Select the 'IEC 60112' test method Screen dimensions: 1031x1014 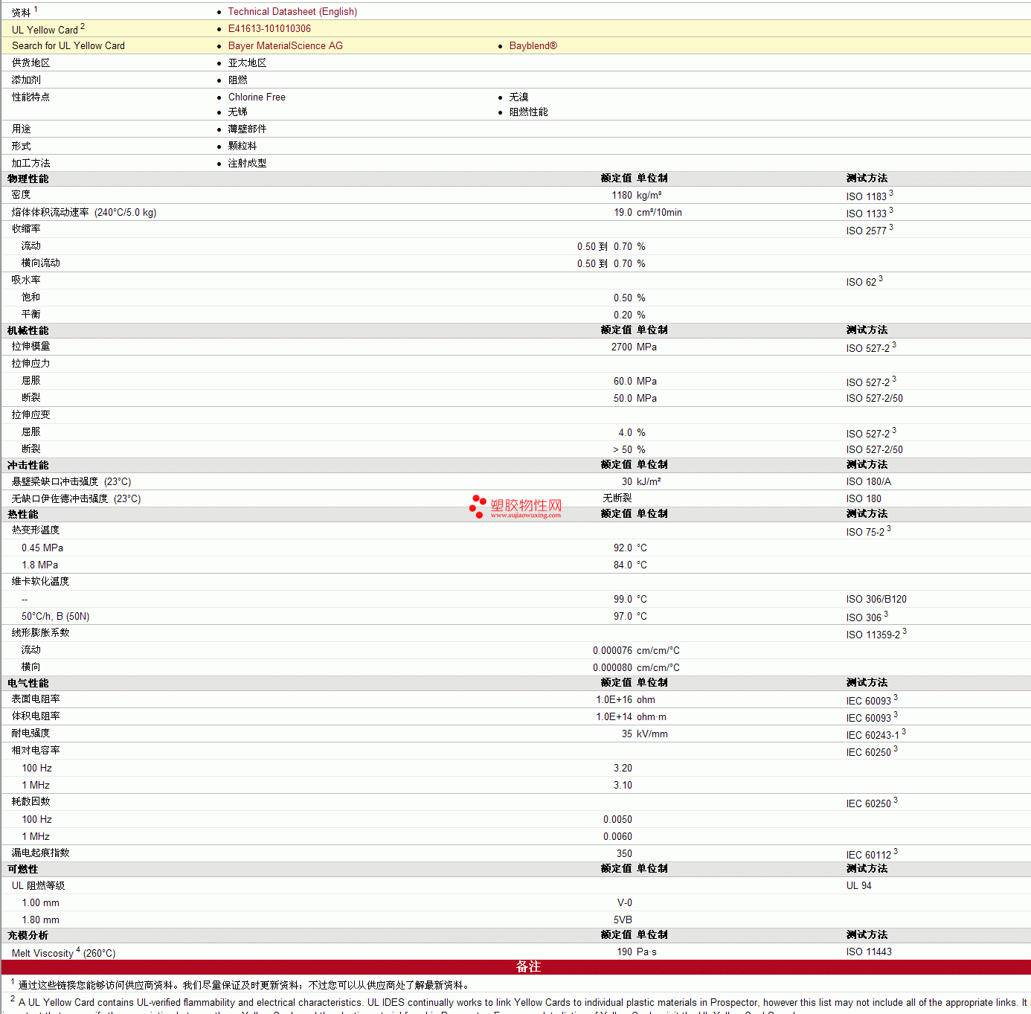click(x=869, y=855)
